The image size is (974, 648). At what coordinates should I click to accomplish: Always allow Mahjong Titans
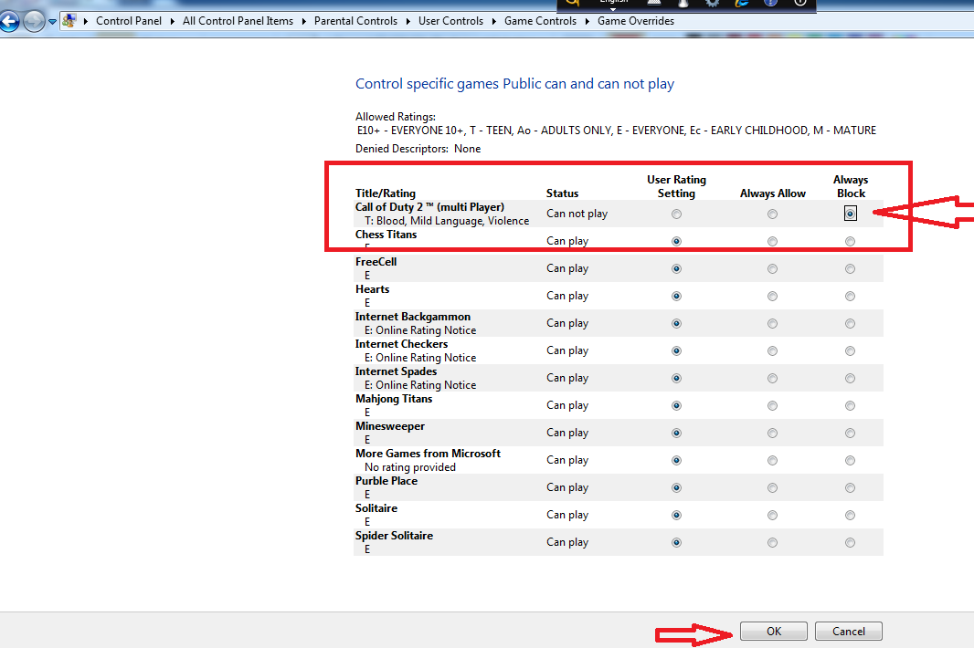(x=772, y=405)
